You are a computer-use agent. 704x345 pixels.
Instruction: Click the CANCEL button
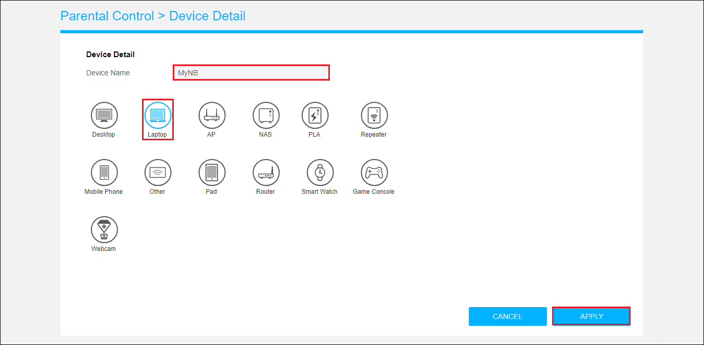tap(508, 316)
